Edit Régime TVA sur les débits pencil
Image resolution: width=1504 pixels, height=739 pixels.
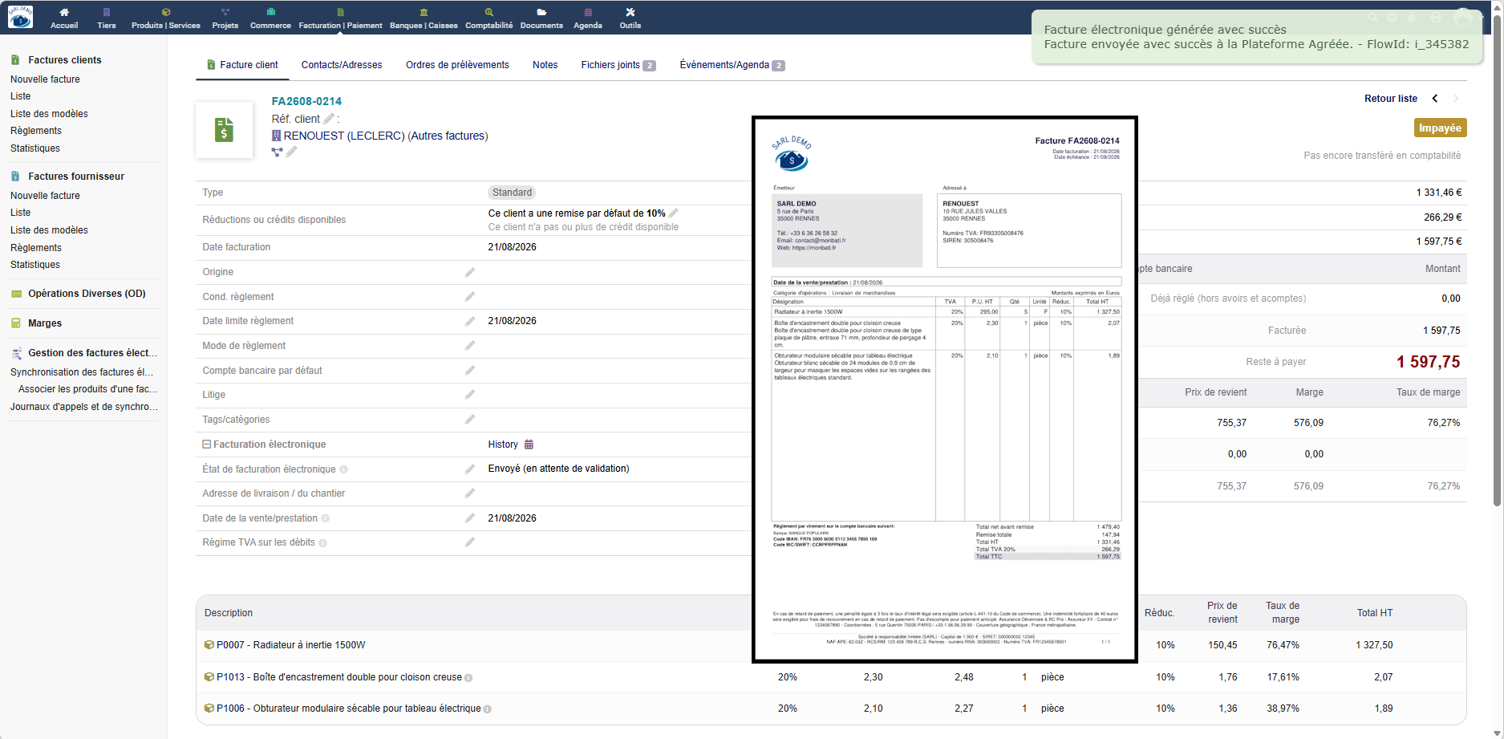point(470,542)
